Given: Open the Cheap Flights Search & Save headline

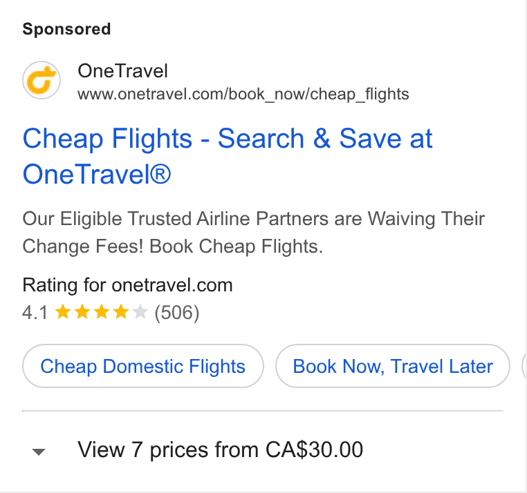Looking at the screenshot, I should 228,156.
